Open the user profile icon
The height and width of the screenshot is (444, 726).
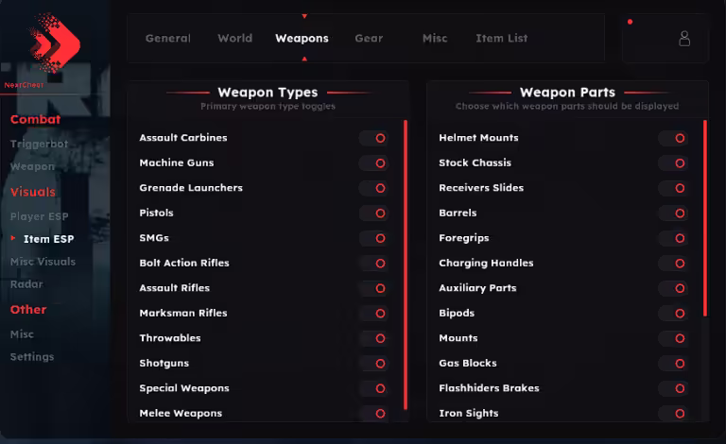click(x=683, y=39)
